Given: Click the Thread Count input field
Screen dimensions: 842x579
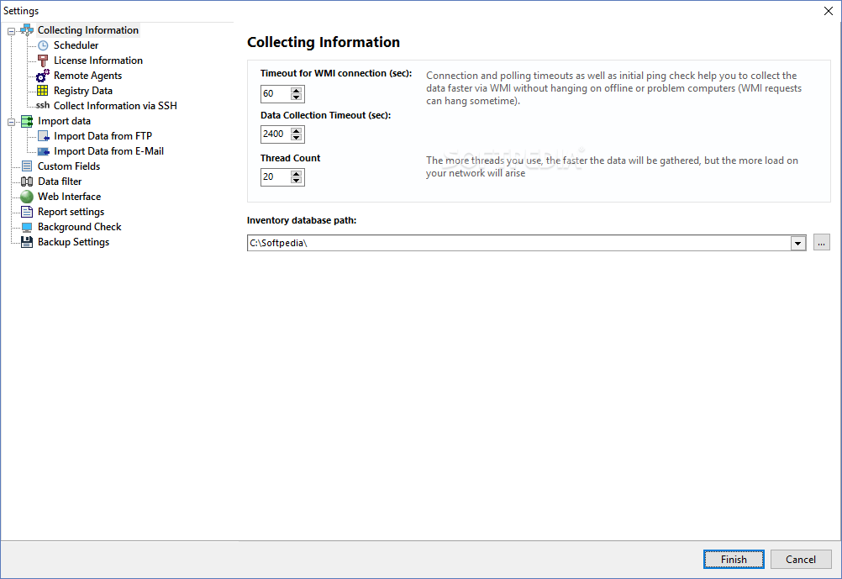Looking at the screenshot, I should [x=276, y=177].
